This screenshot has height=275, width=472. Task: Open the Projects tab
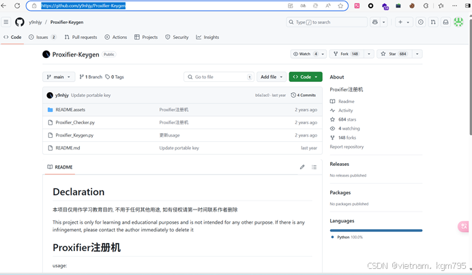click(x=146, y=37)
